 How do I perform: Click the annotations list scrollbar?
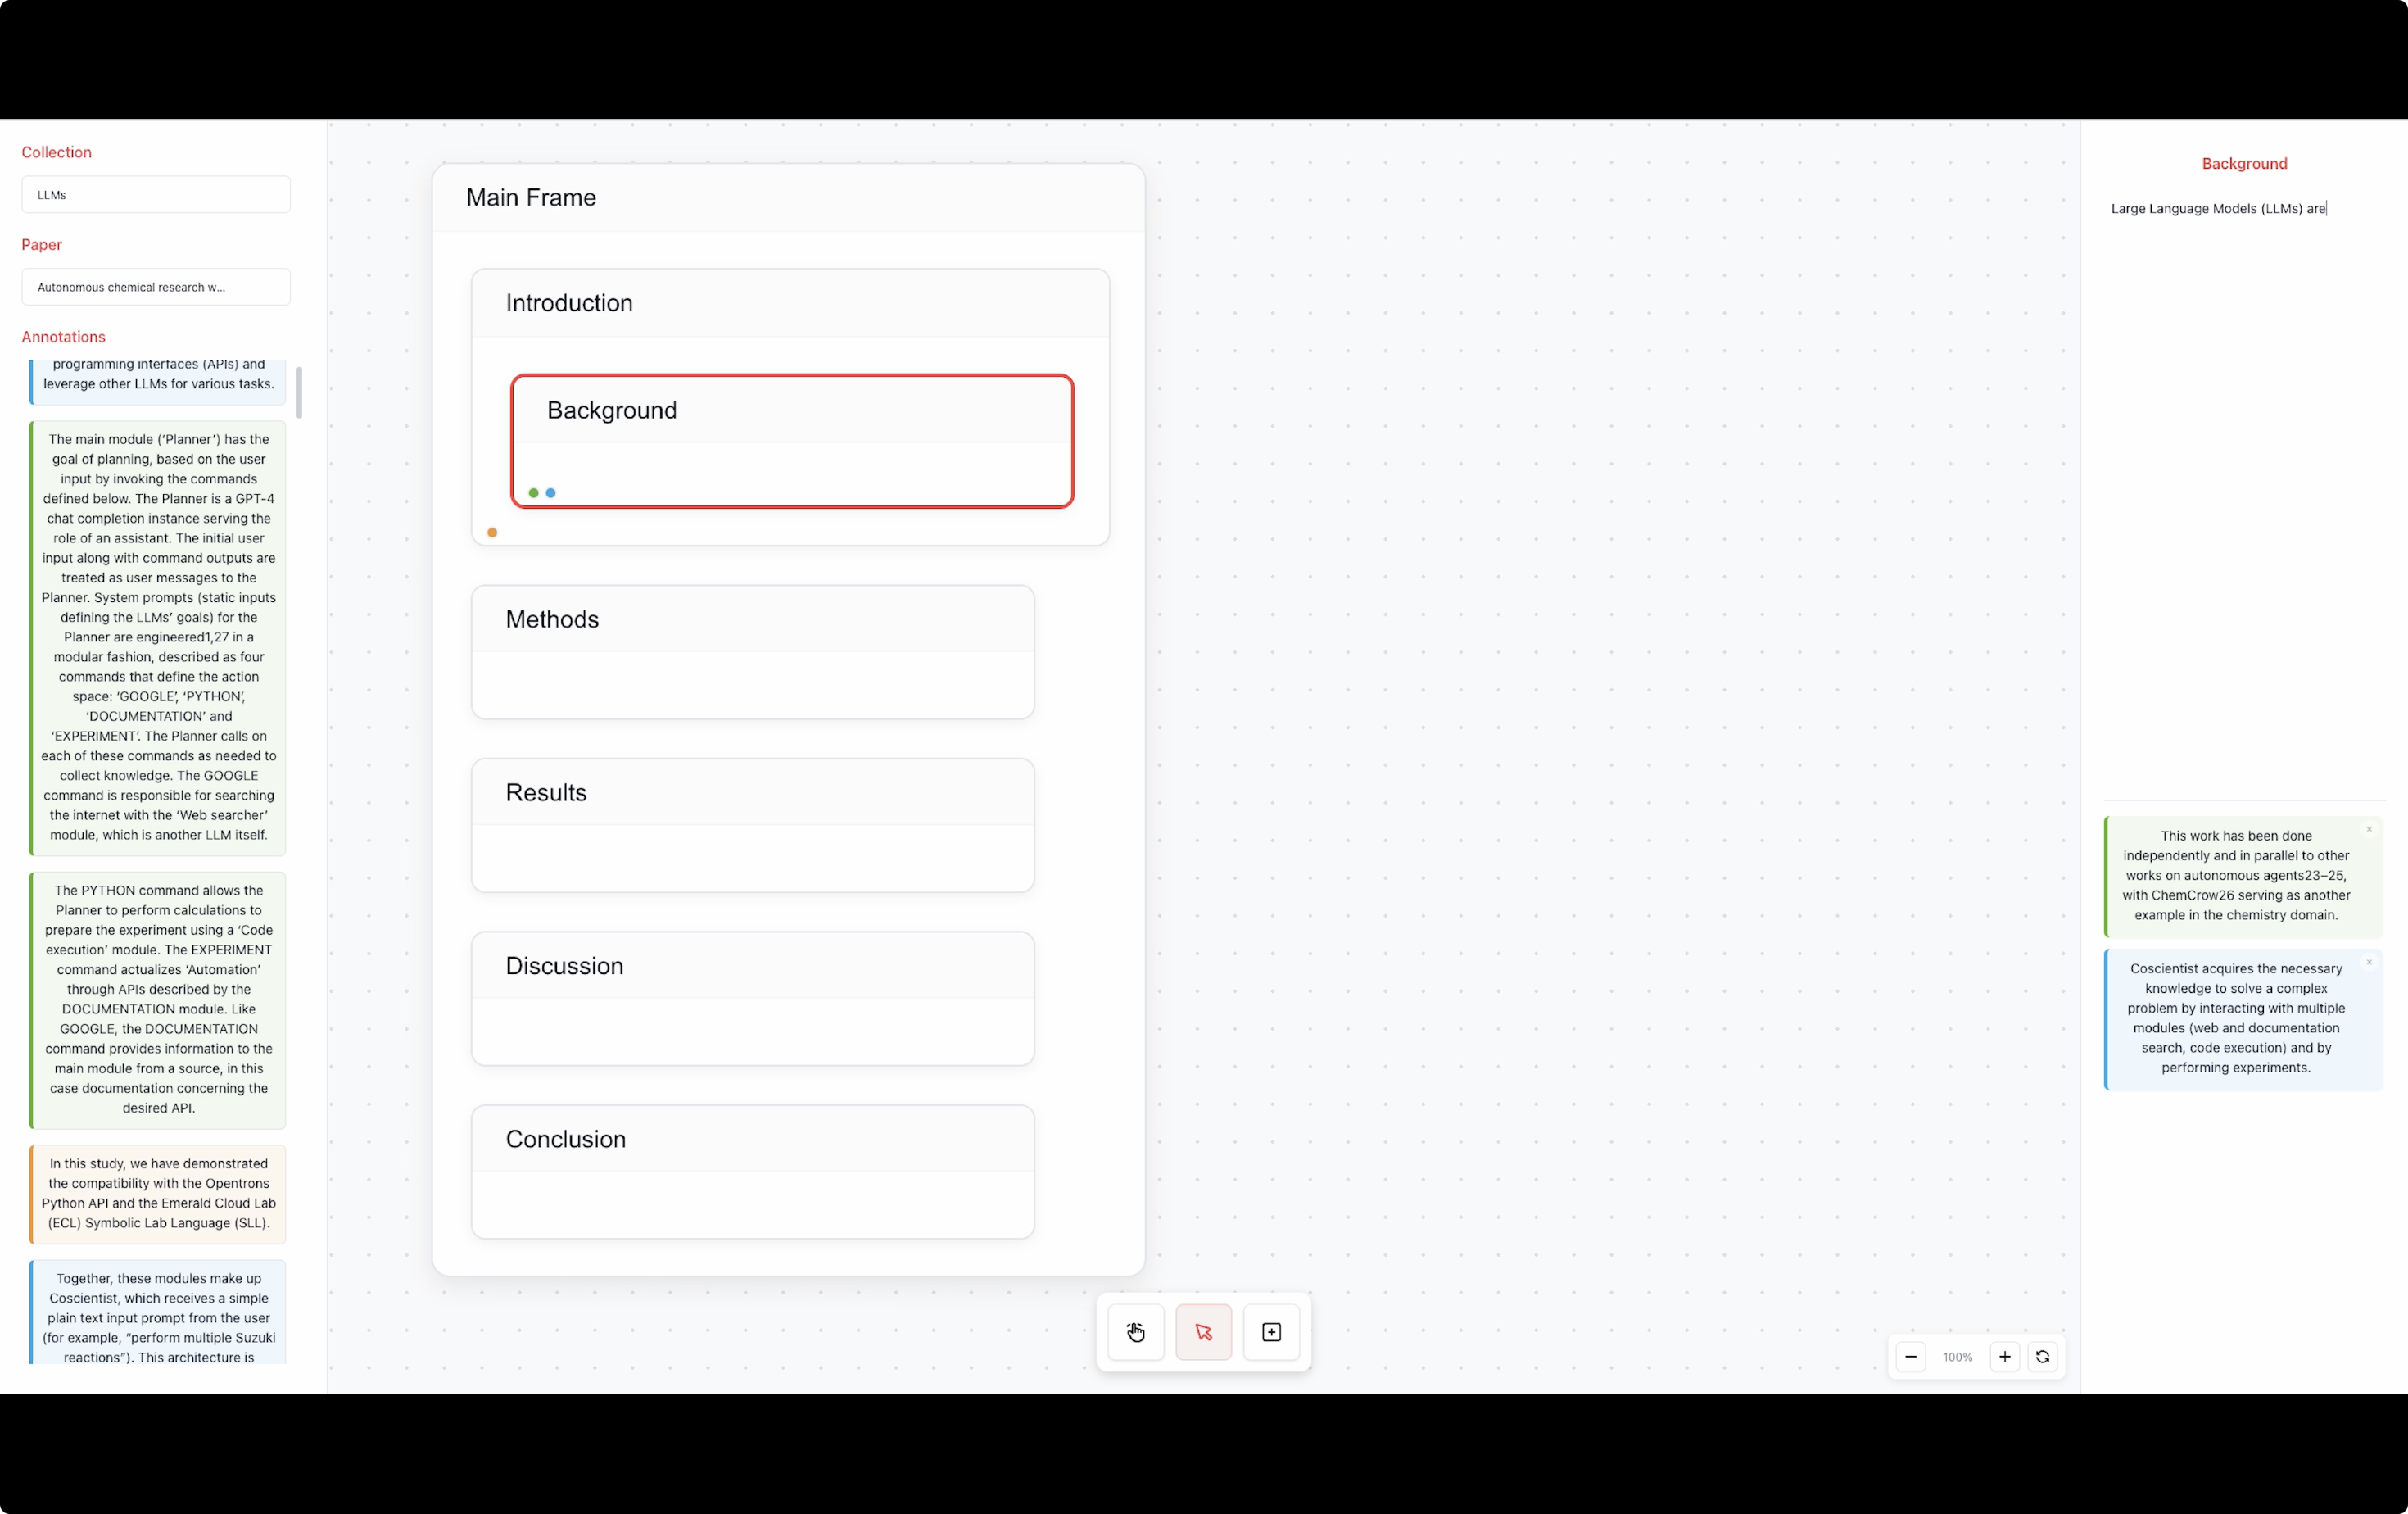(299, 392)
